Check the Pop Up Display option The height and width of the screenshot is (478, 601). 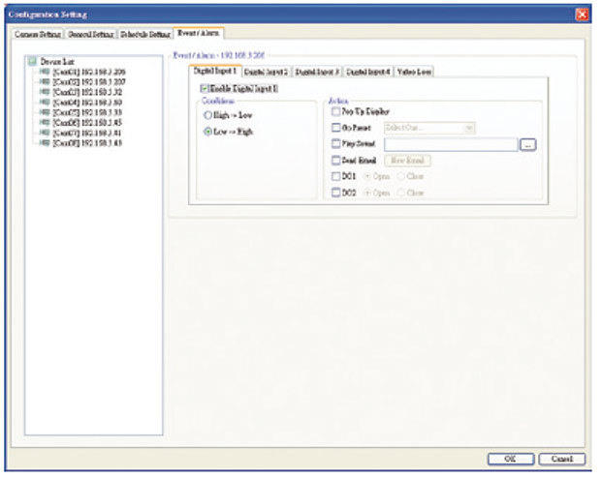point(335,112)
